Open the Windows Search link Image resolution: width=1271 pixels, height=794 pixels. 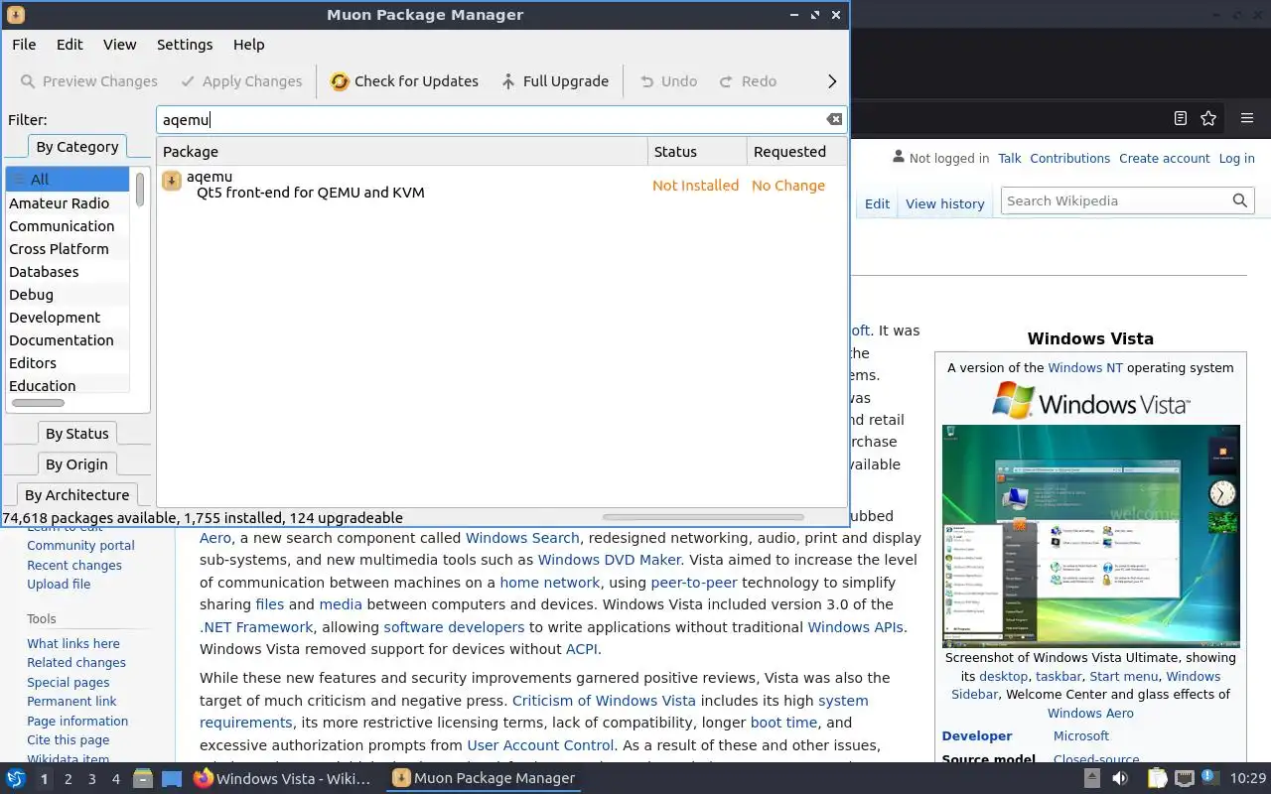click(522, 538)
